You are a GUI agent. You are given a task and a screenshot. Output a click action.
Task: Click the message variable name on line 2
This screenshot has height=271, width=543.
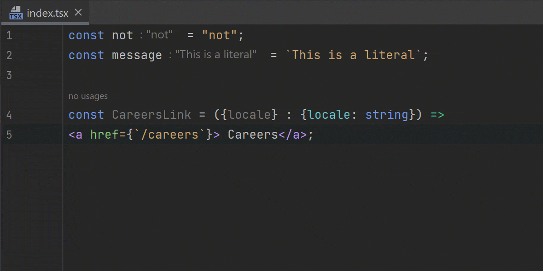click(137, 55)
